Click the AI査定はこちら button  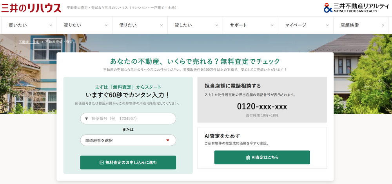[262, 157]
